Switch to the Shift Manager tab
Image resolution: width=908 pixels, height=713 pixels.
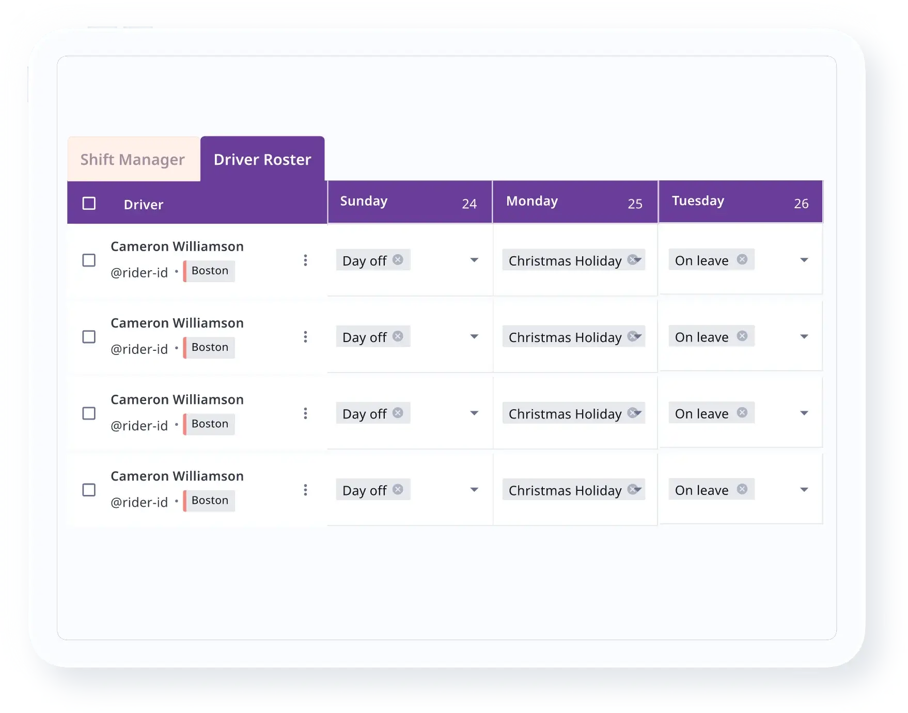click(x=133, y=160)
